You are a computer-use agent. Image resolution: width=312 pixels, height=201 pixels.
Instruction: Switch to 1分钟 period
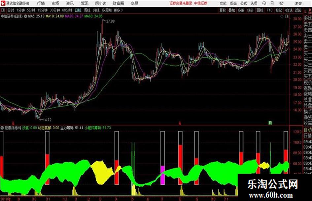click(x=20, y=10)
